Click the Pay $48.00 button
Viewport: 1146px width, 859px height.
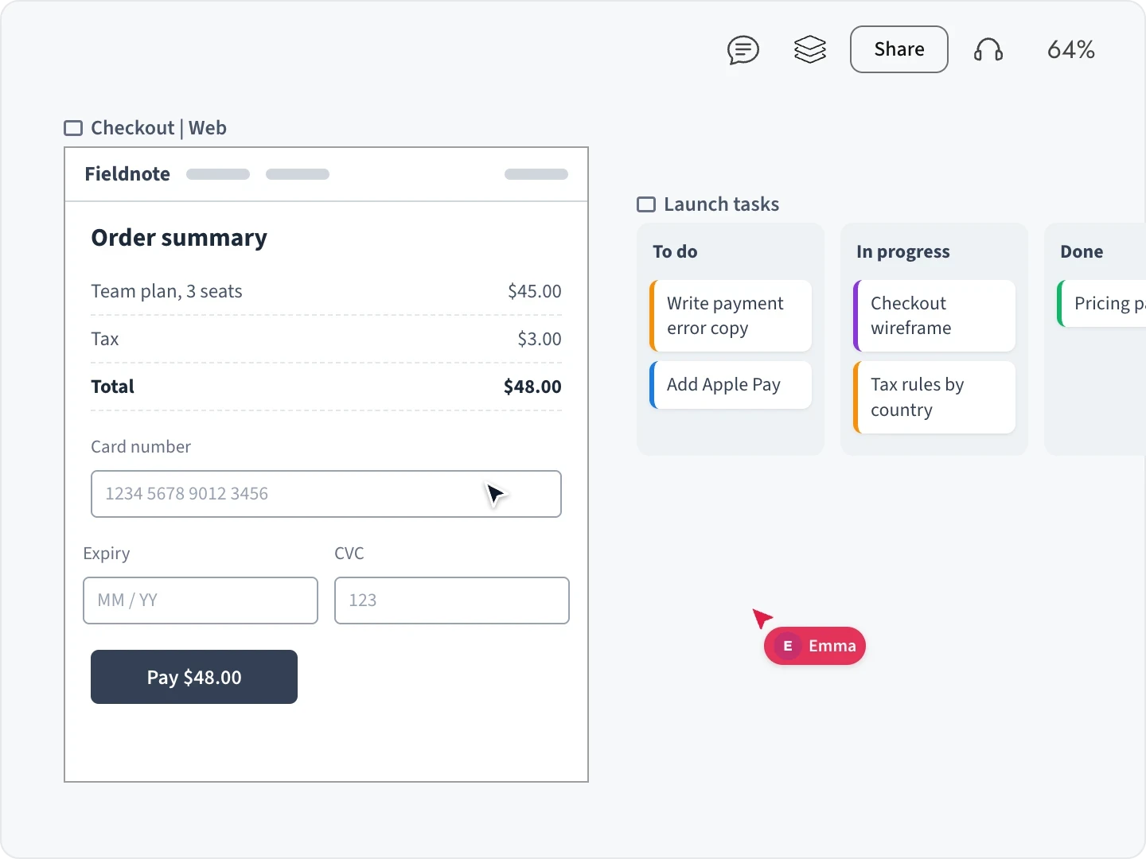[194, 677]
